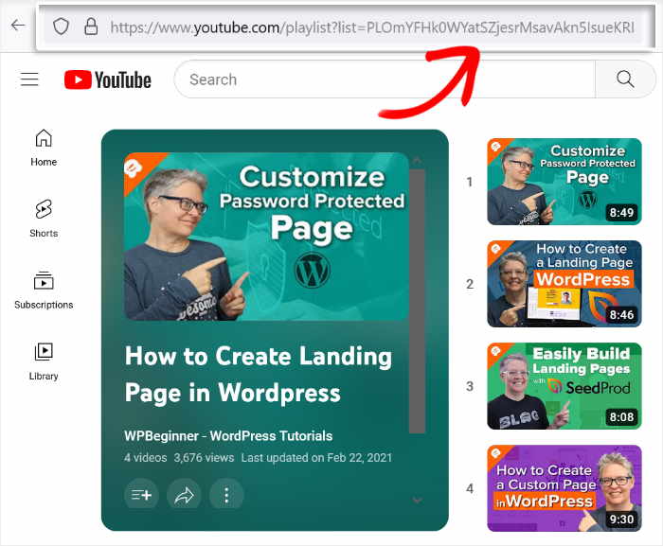Open the hamburger guide menu
Viewport: 663px width, 546px height.
pyautogui.click(x=29, y=79)
